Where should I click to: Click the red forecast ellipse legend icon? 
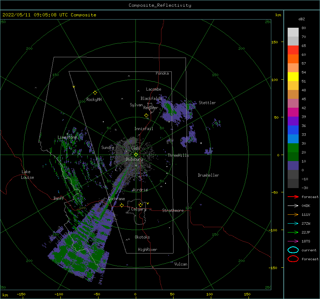click(x=293, y=259)
